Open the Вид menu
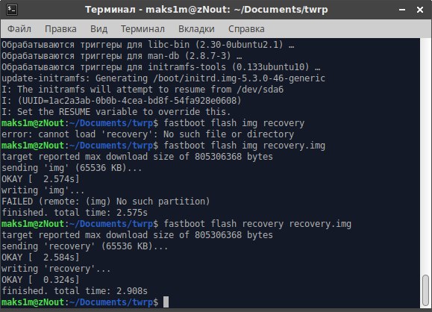Image resolution: width=432 pixels, height=312 pixels. 99,29
